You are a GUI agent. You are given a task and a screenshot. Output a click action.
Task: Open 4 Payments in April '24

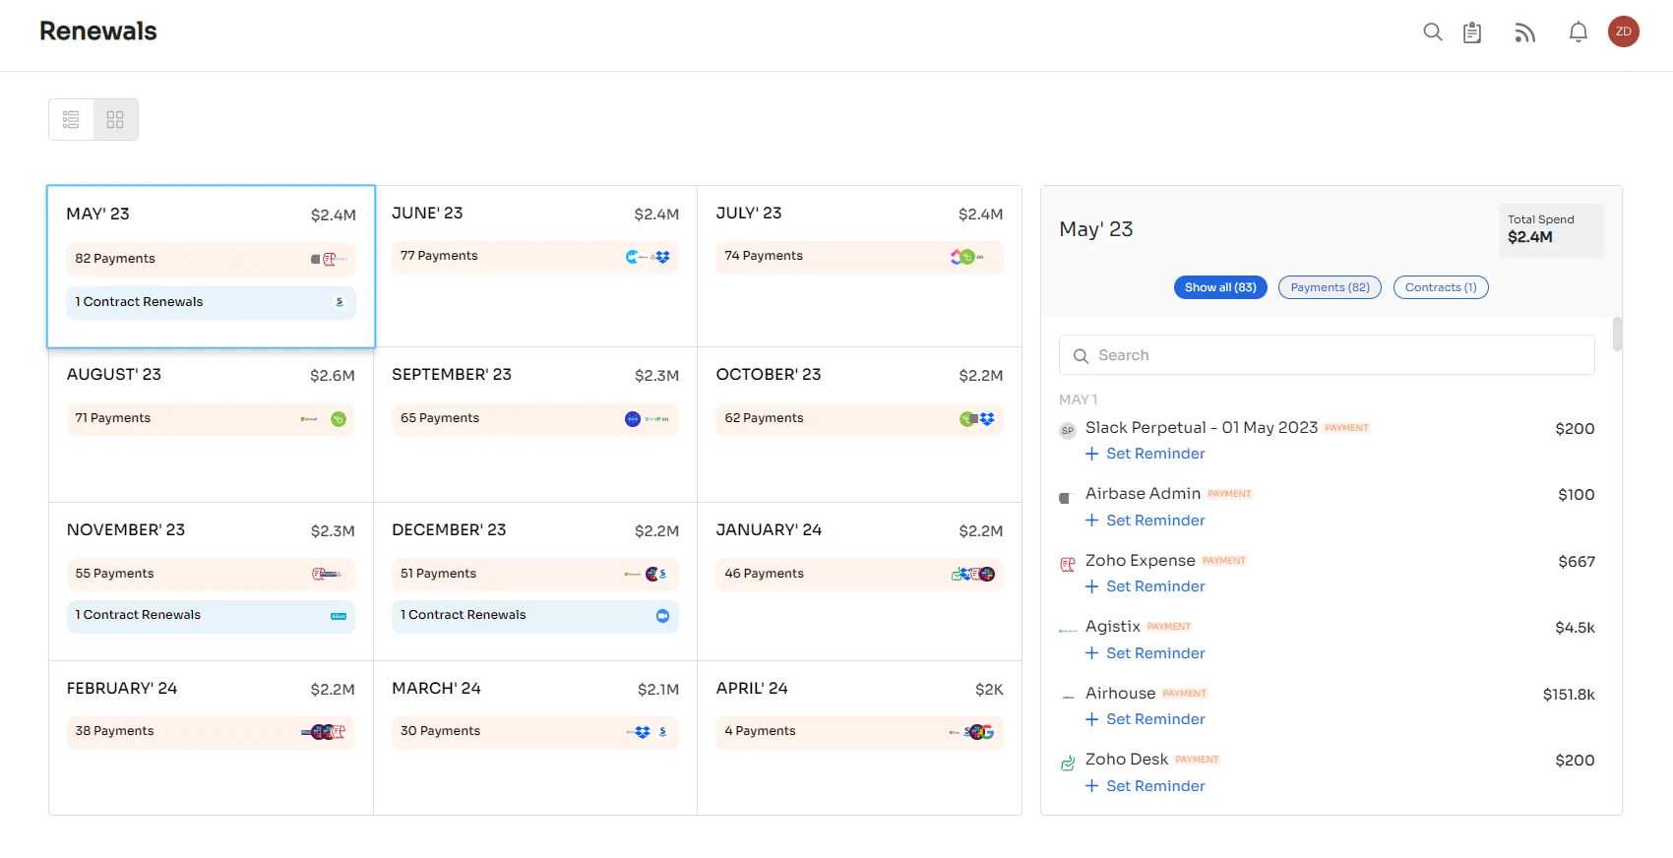point(859,731)
